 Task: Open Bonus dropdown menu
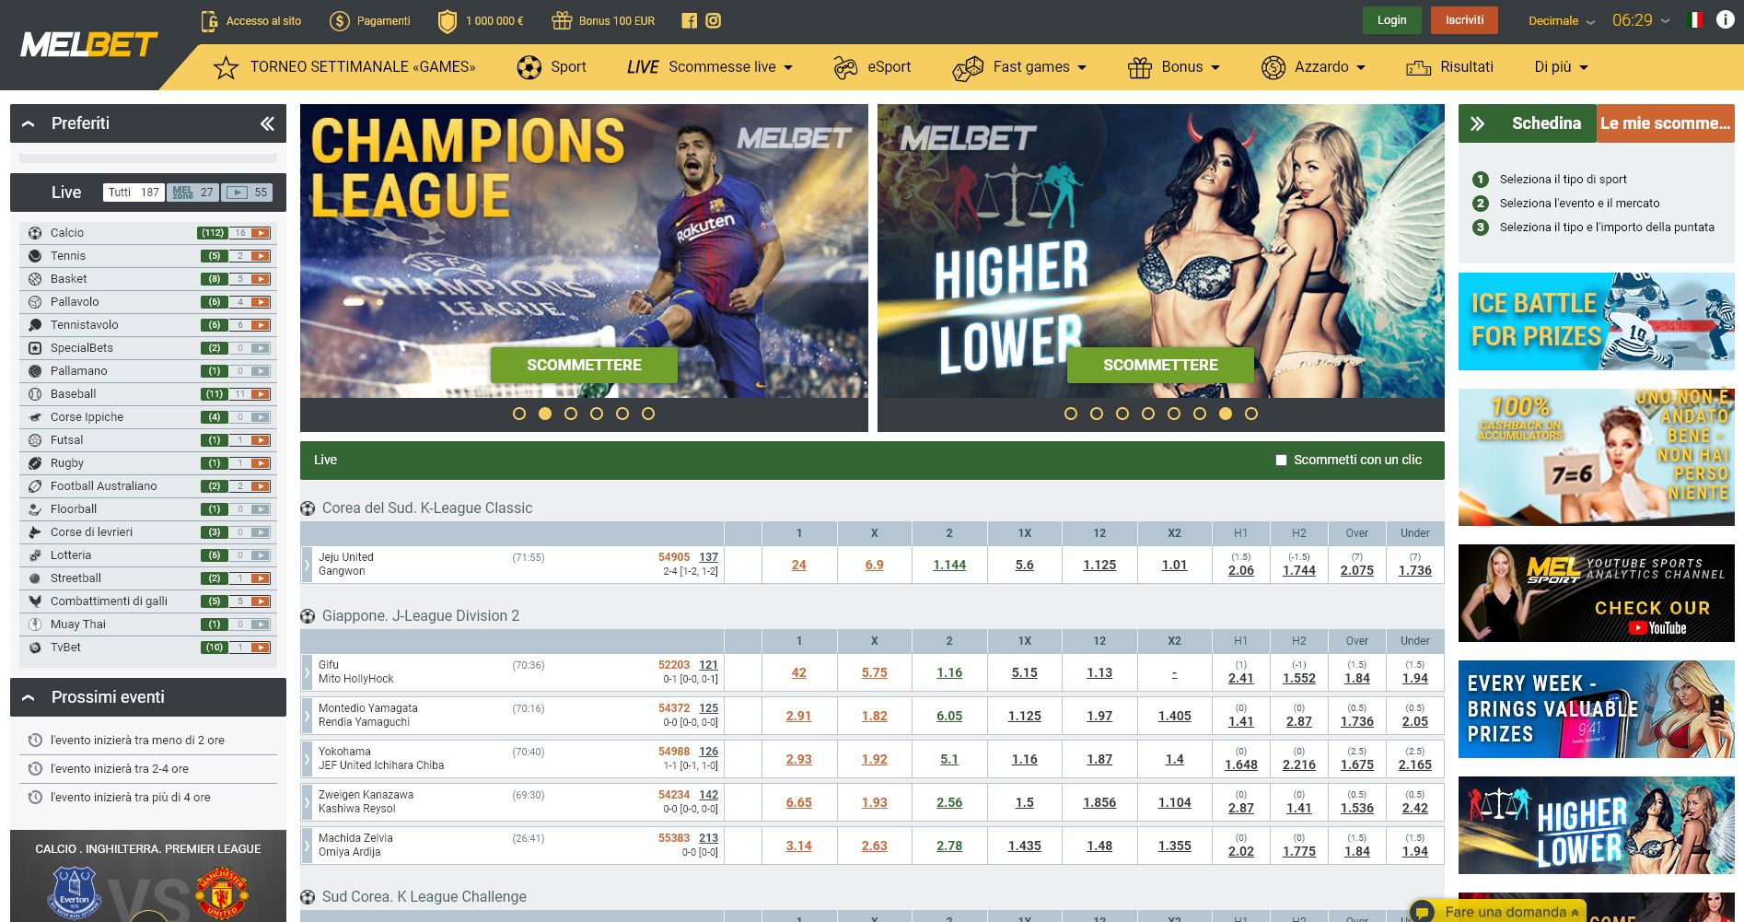pos(1173,67)
